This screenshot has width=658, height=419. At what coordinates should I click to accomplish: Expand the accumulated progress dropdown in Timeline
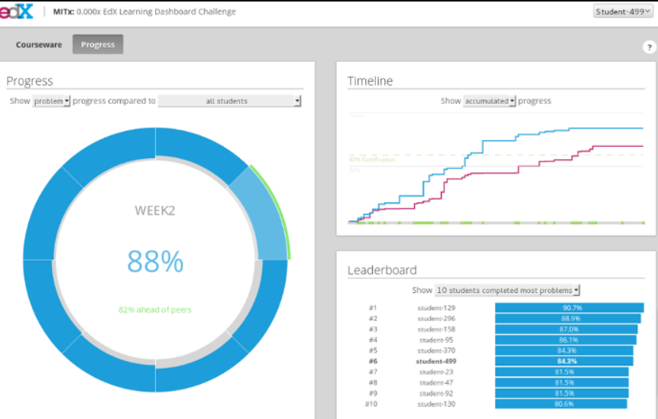(x=489, y=101)
